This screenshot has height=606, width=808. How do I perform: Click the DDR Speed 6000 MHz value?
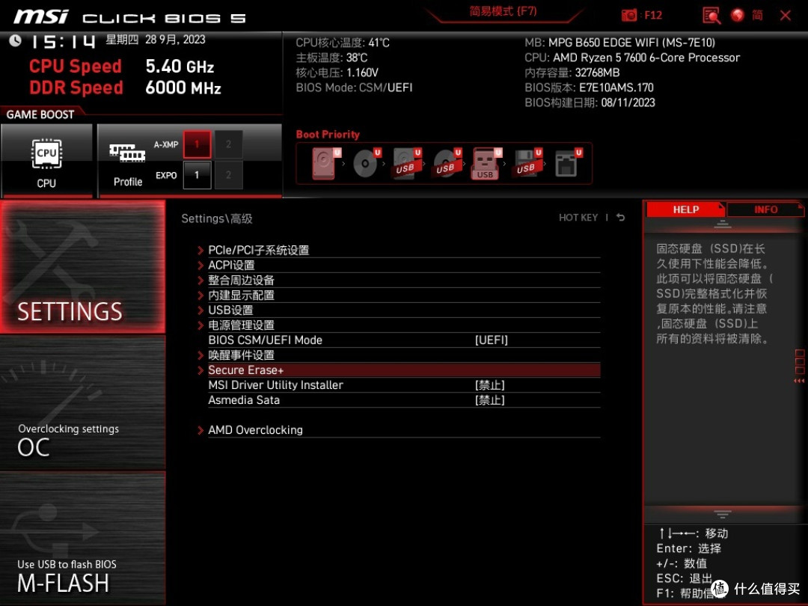coord(183,88)
